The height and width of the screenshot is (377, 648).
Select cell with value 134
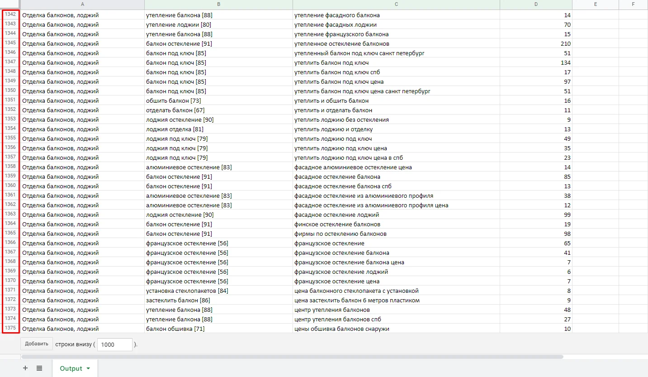click(536, 62)
